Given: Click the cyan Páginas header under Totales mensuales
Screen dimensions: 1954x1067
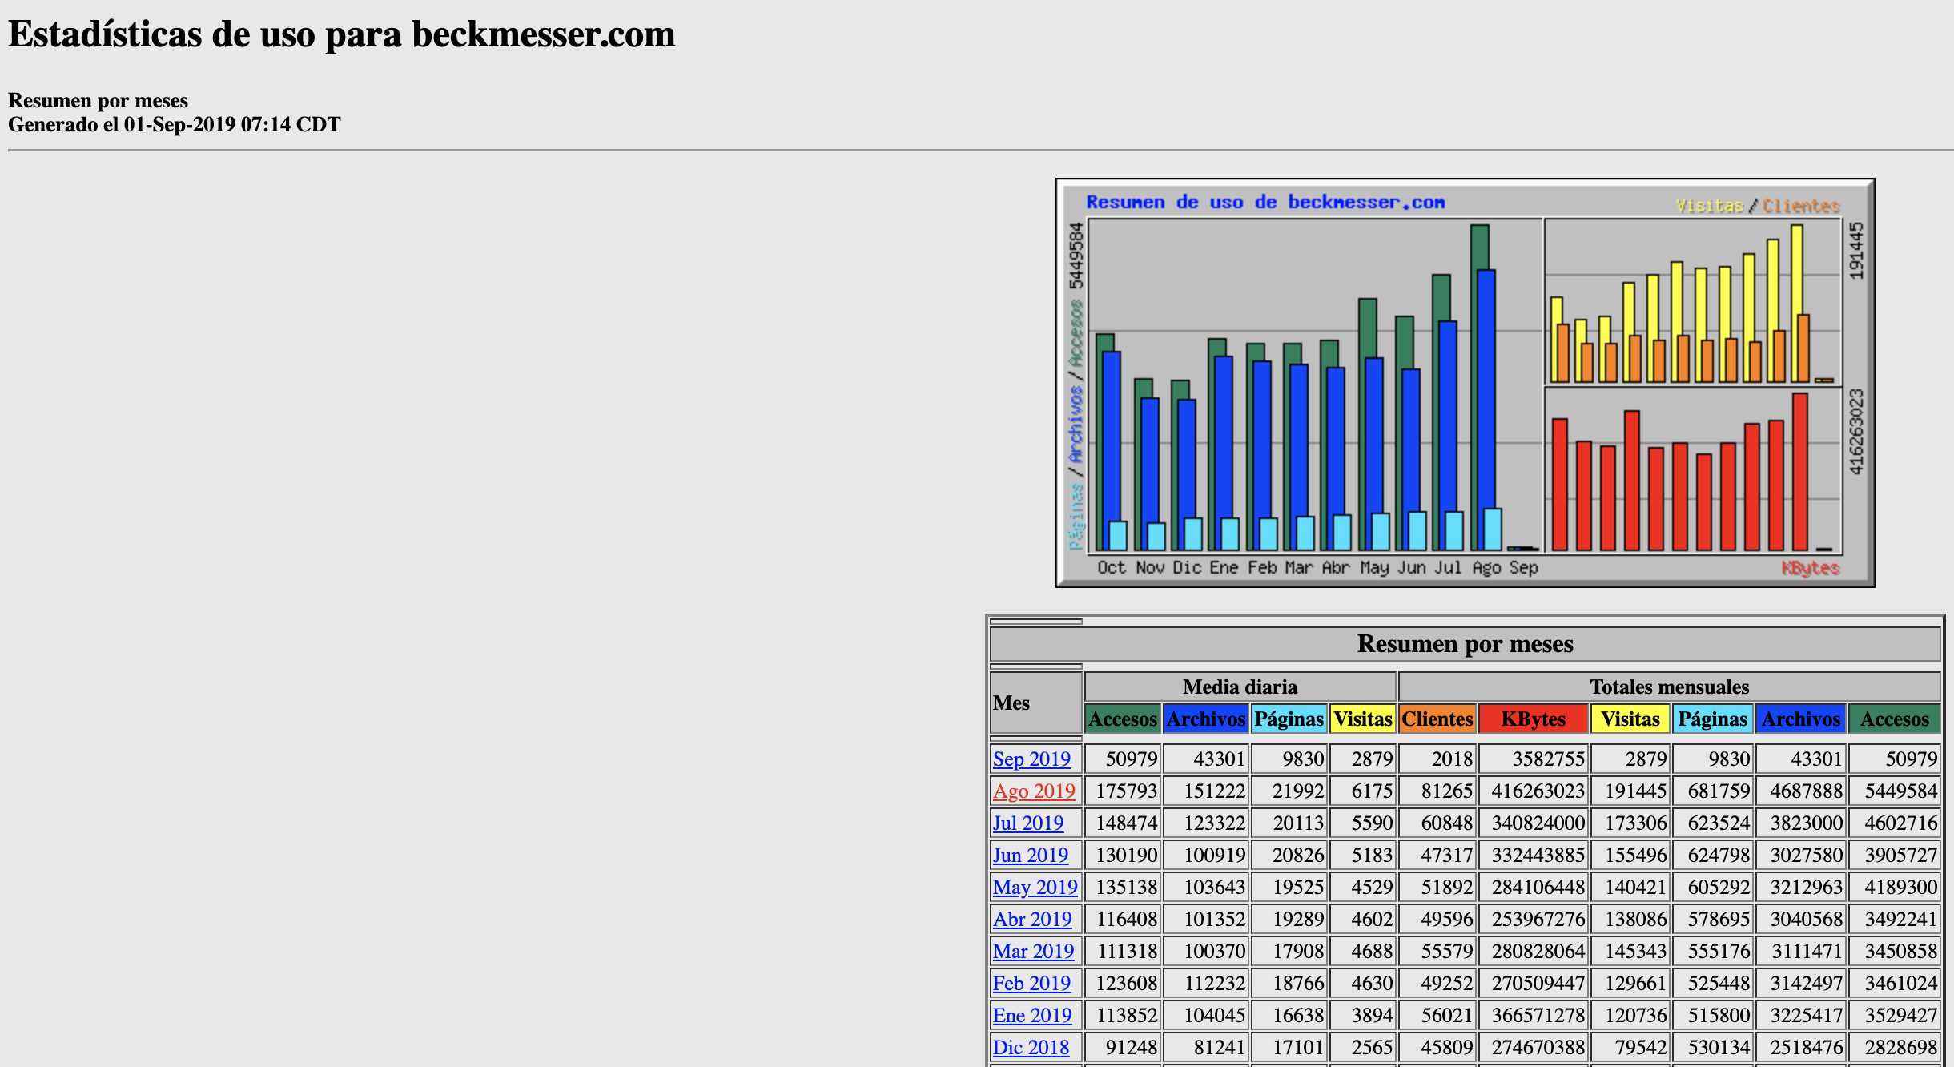Looking at the screenshot, I should (x=1712, y=719).
